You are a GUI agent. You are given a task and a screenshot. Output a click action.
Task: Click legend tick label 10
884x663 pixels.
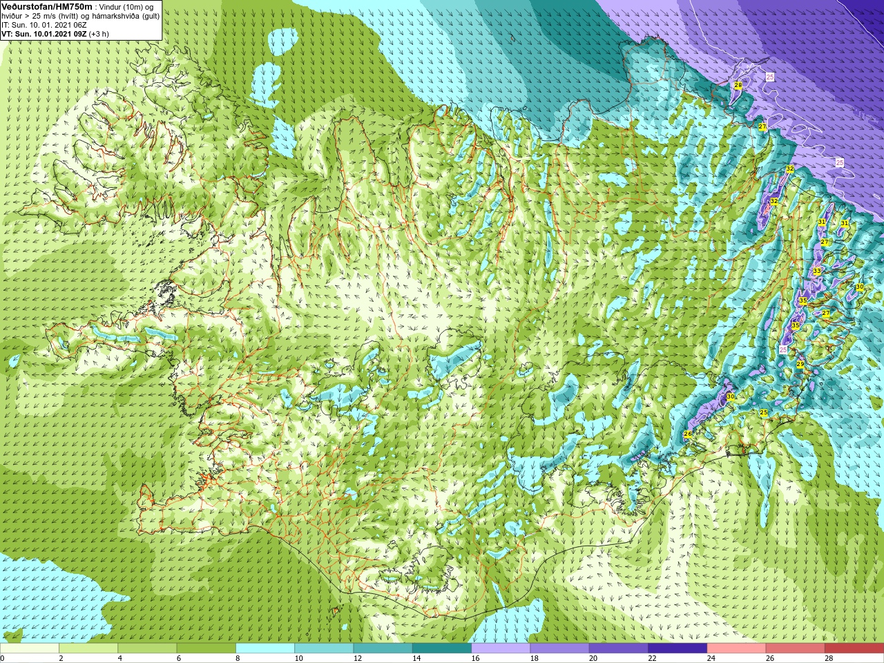(x=298, y=658)
